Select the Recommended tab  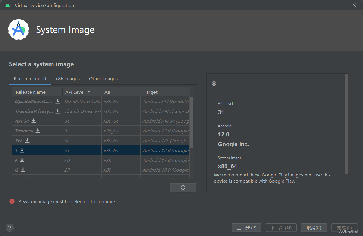[x=30, y=79]
